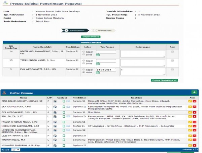Image resolution: width=202 pixels, height=153 pixels.
Task: Click Tgl. Proses date field showing 14-04-2014
Action: pos(106,69)
